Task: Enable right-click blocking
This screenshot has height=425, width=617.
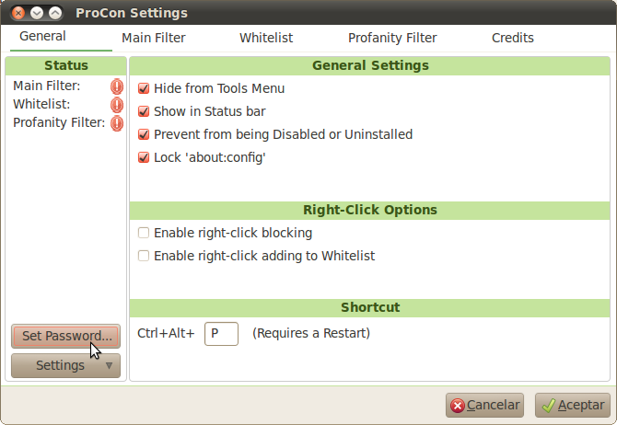Action: pyautogui.click(x=144, y=233)
